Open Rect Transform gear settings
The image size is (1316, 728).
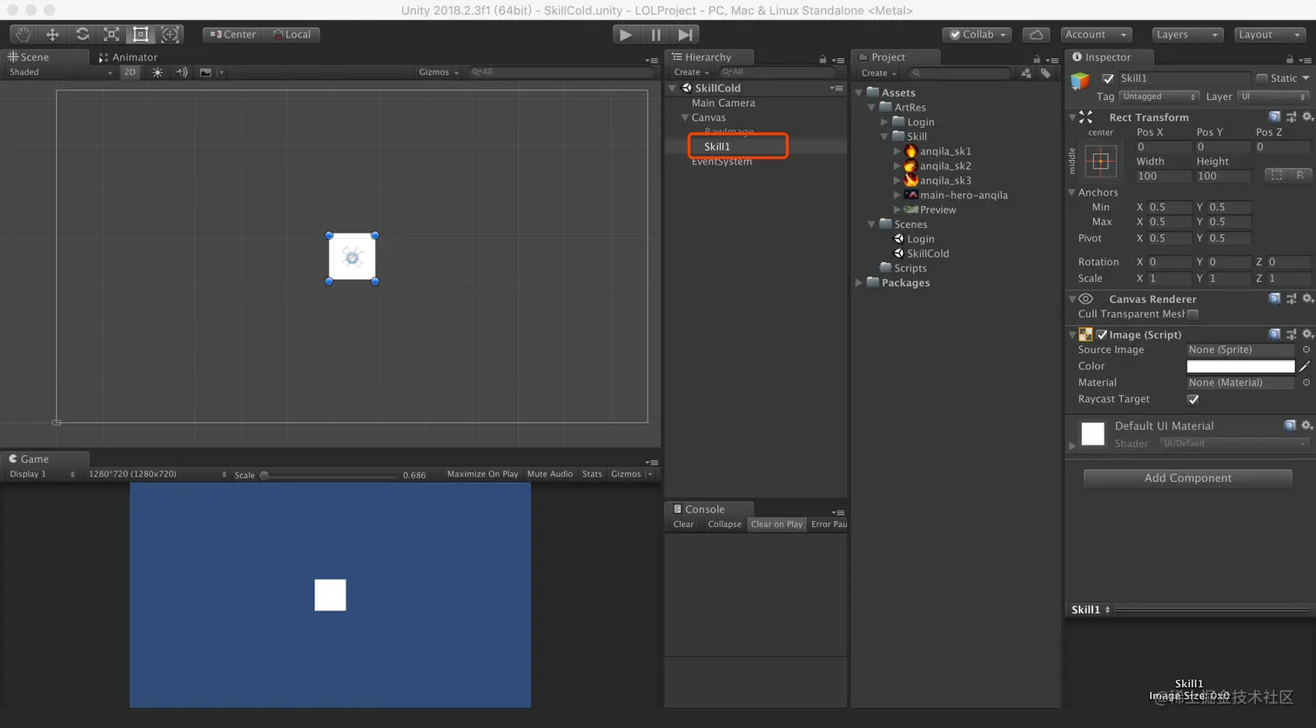(1307, 117)
